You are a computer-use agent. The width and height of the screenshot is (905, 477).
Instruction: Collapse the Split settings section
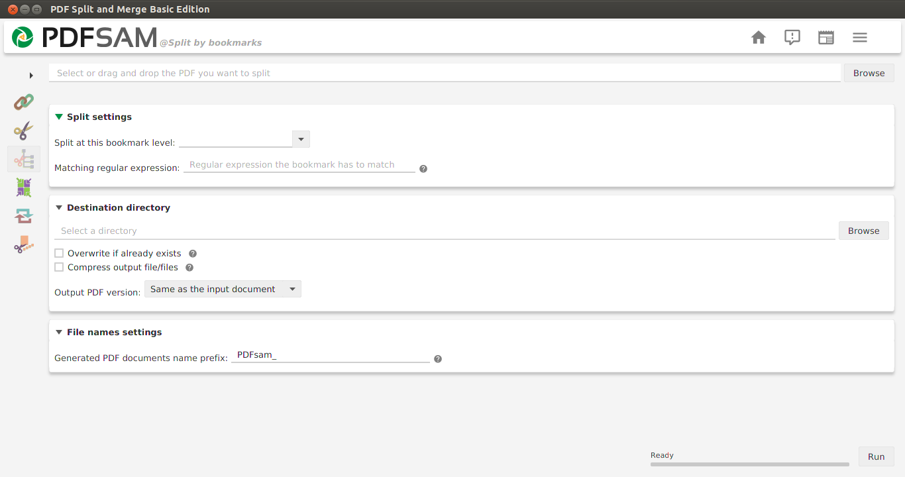click(59, 117)
